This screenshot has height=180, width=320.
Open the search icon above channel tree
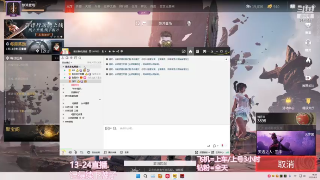click(x=80, y=58)
